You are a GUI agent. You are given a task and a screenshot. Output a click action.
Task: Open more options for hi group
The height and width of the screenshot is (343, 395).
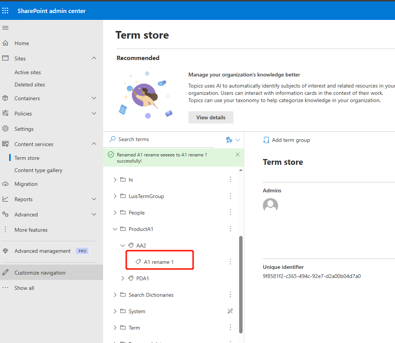(230, 179)
